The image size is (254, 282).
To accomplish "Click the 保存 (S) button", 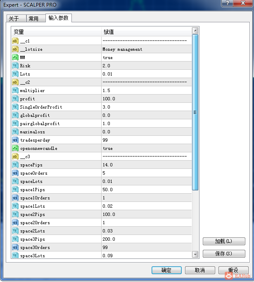I will [224, 254].
